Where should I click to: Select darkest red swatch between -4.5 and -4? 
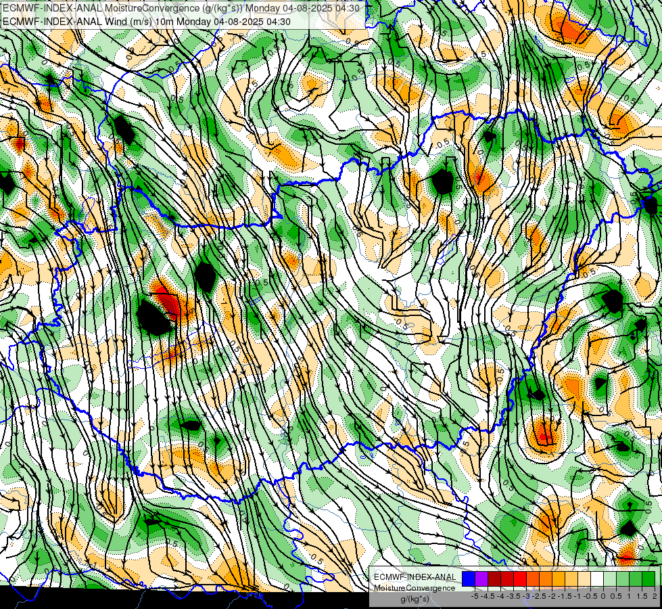point(494,579)
